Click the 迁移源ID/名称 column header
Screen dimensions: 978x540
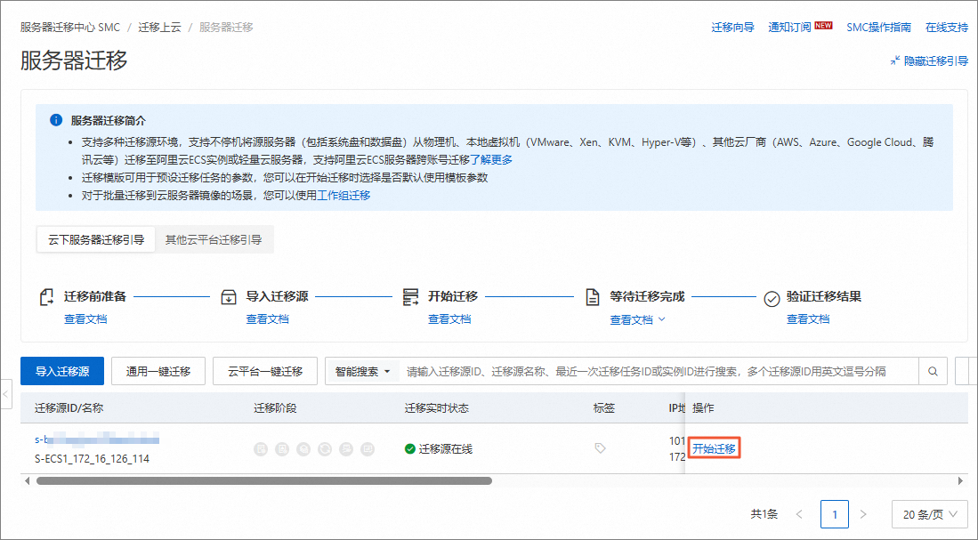click(69, 407)
